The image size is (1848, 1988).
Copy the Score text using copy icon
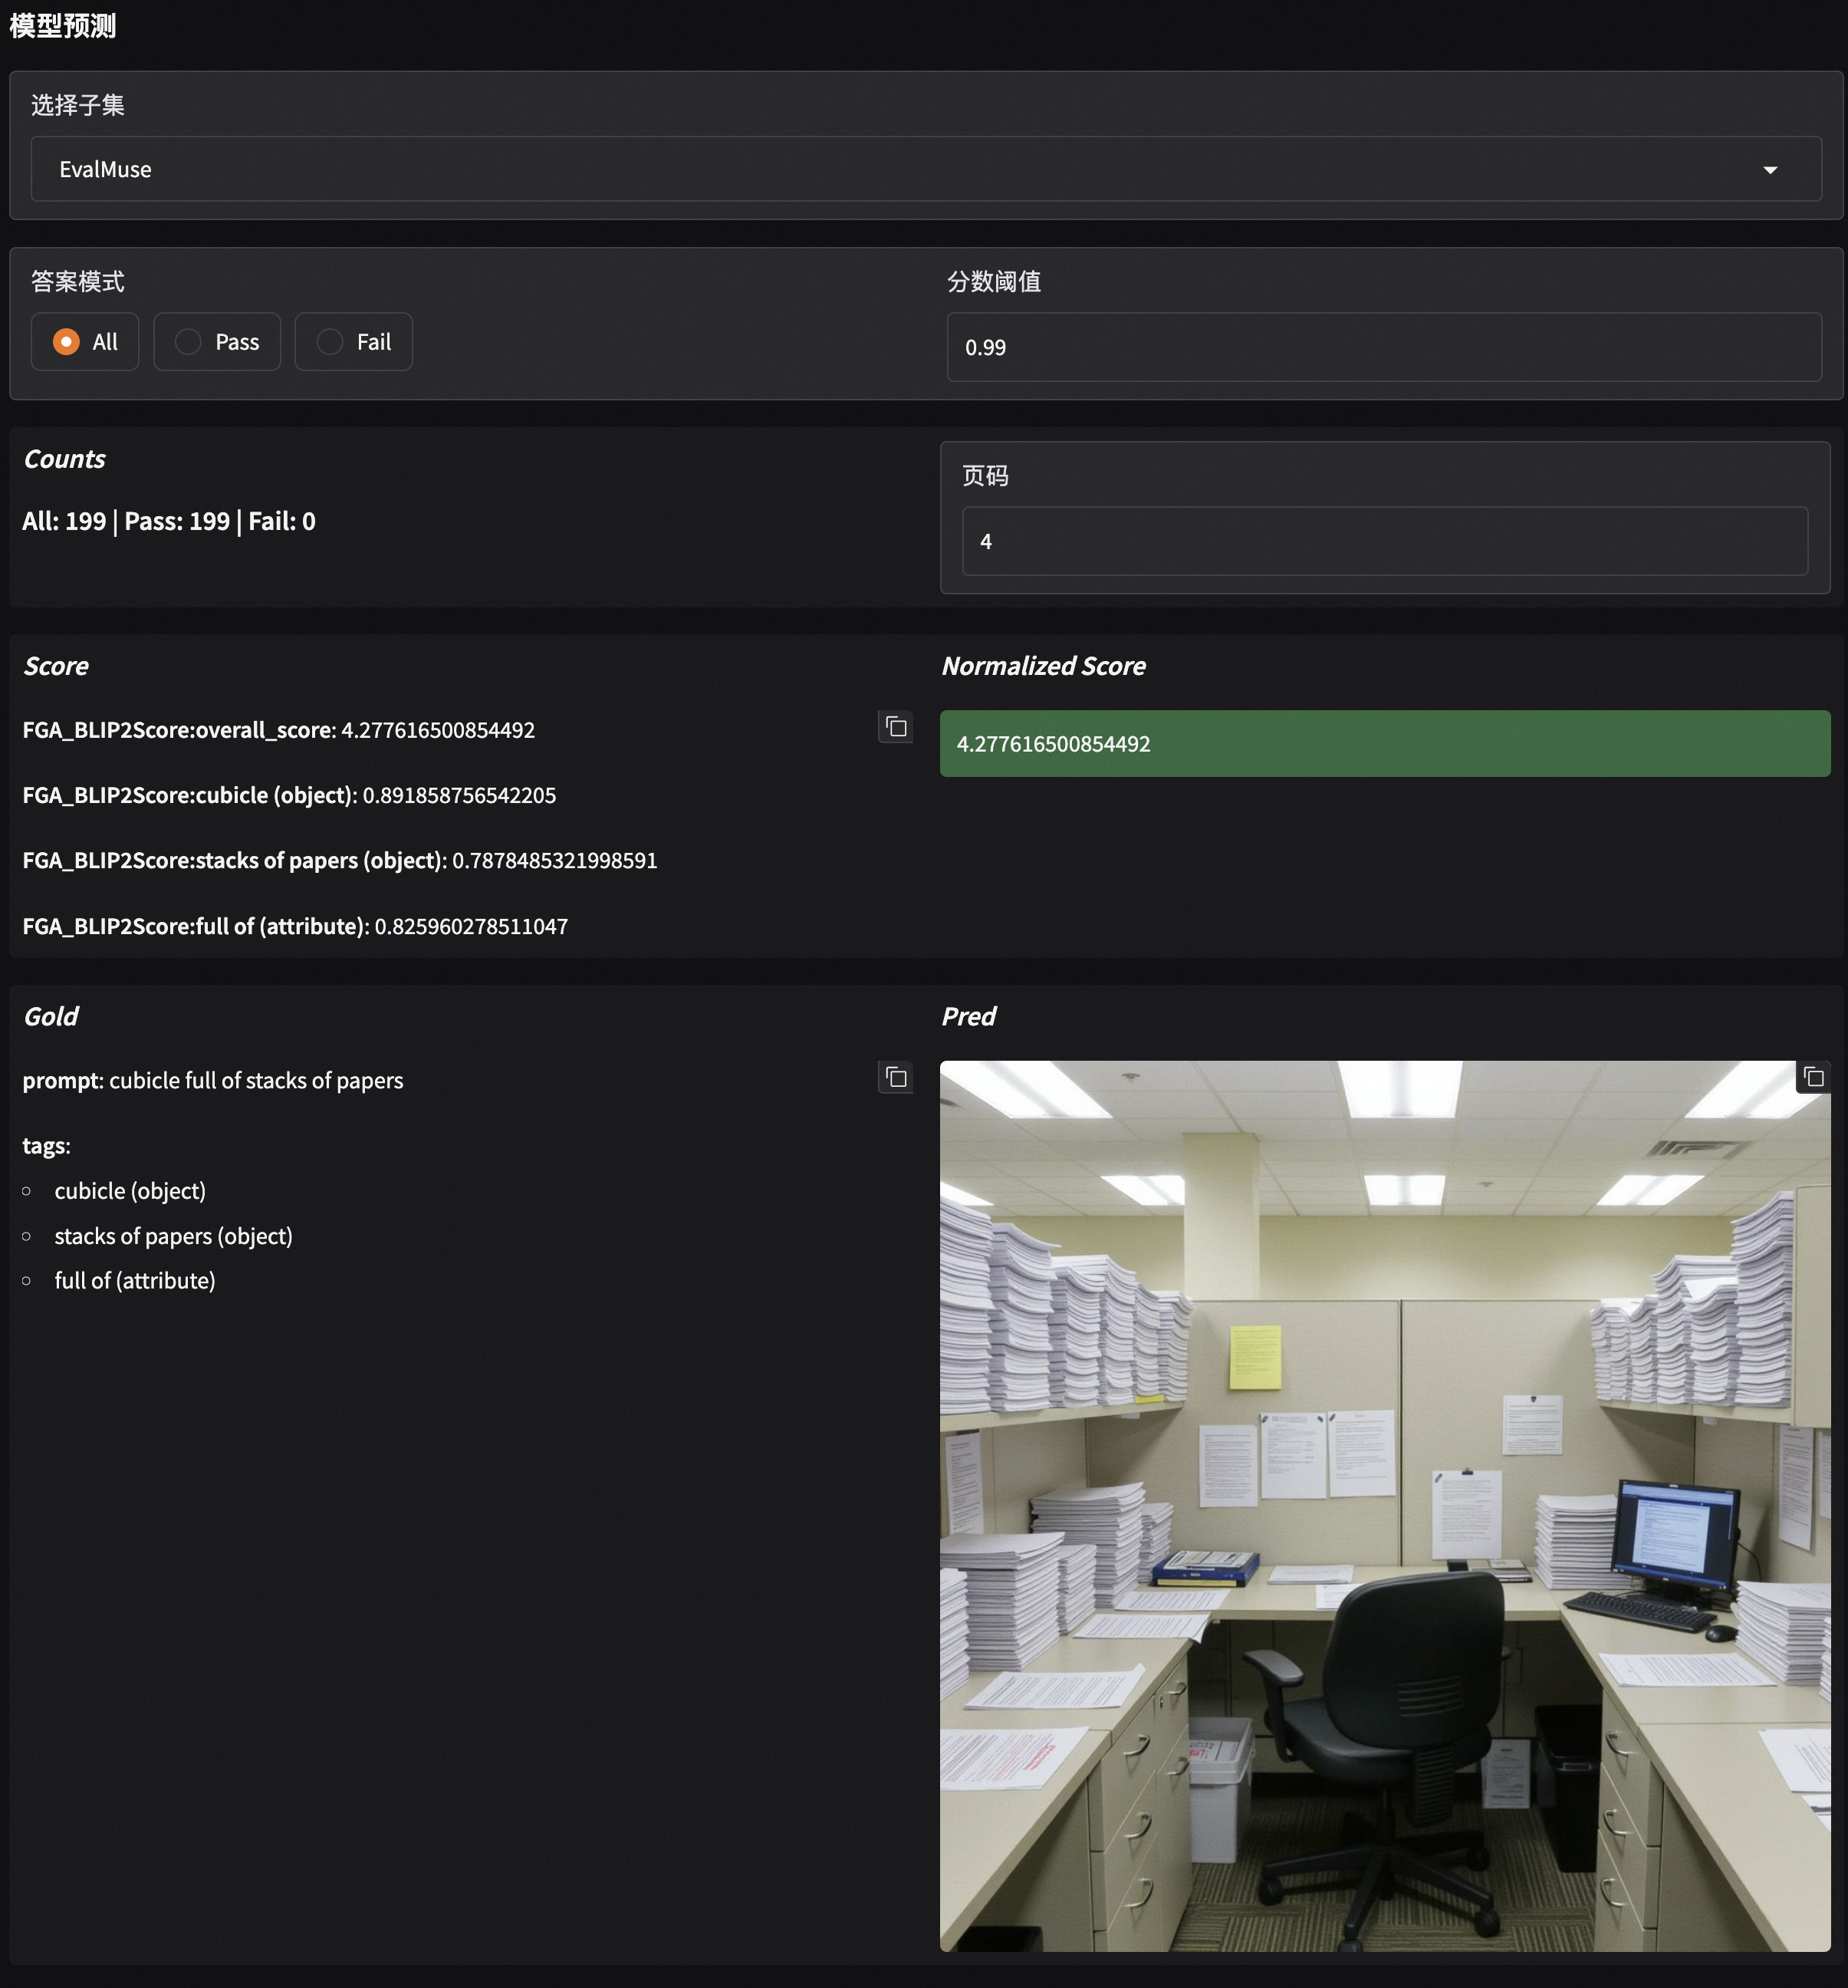(895, 727)
